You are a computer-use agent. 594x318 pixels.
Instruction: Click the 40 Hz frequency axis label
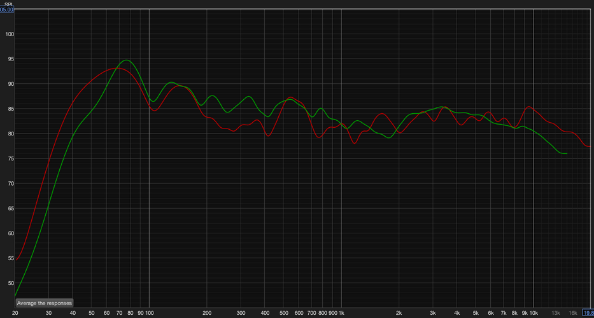tap(73, 313)
